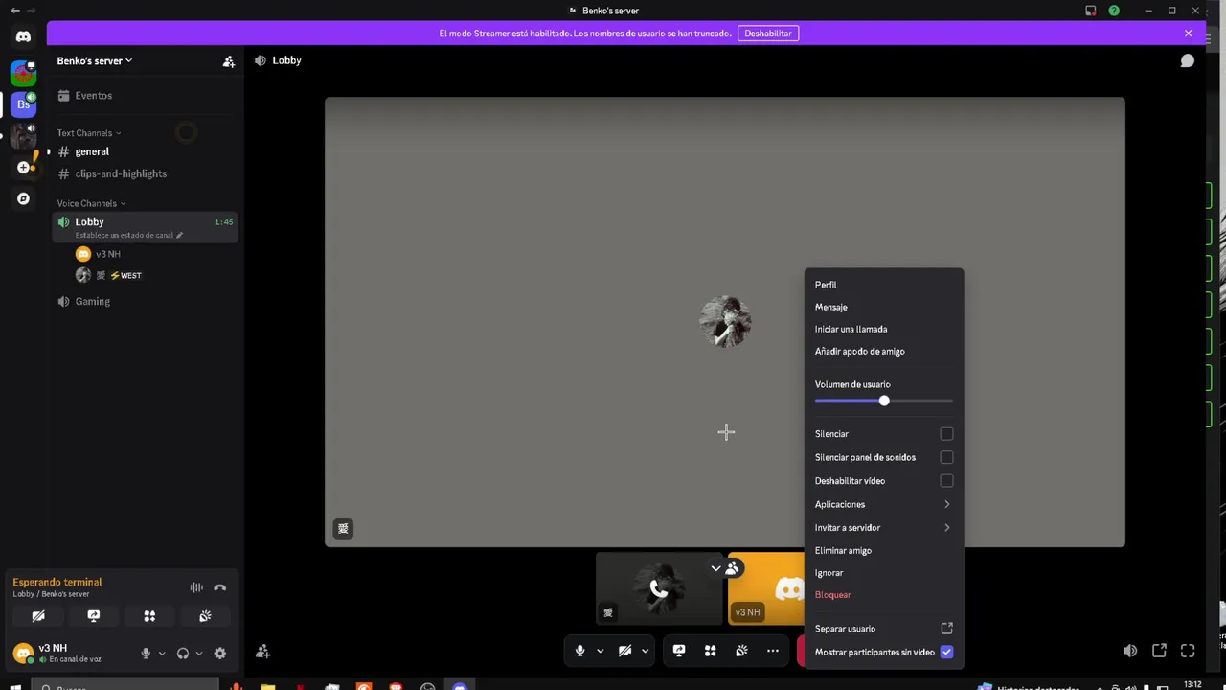
Task: Open user settings gear icon
Action: click(x=220, y=654)
